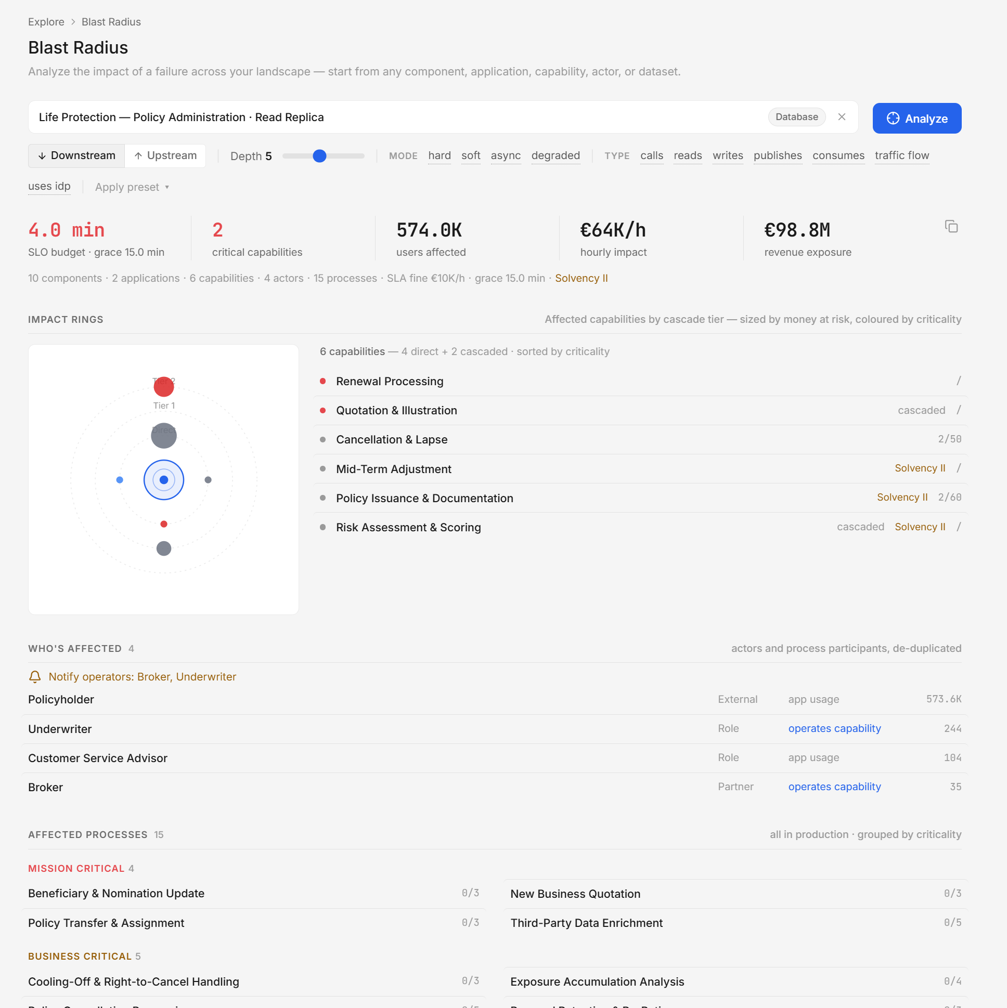
Task: Toggle the traffic flow type filter
Action: (x=902, y=155)
